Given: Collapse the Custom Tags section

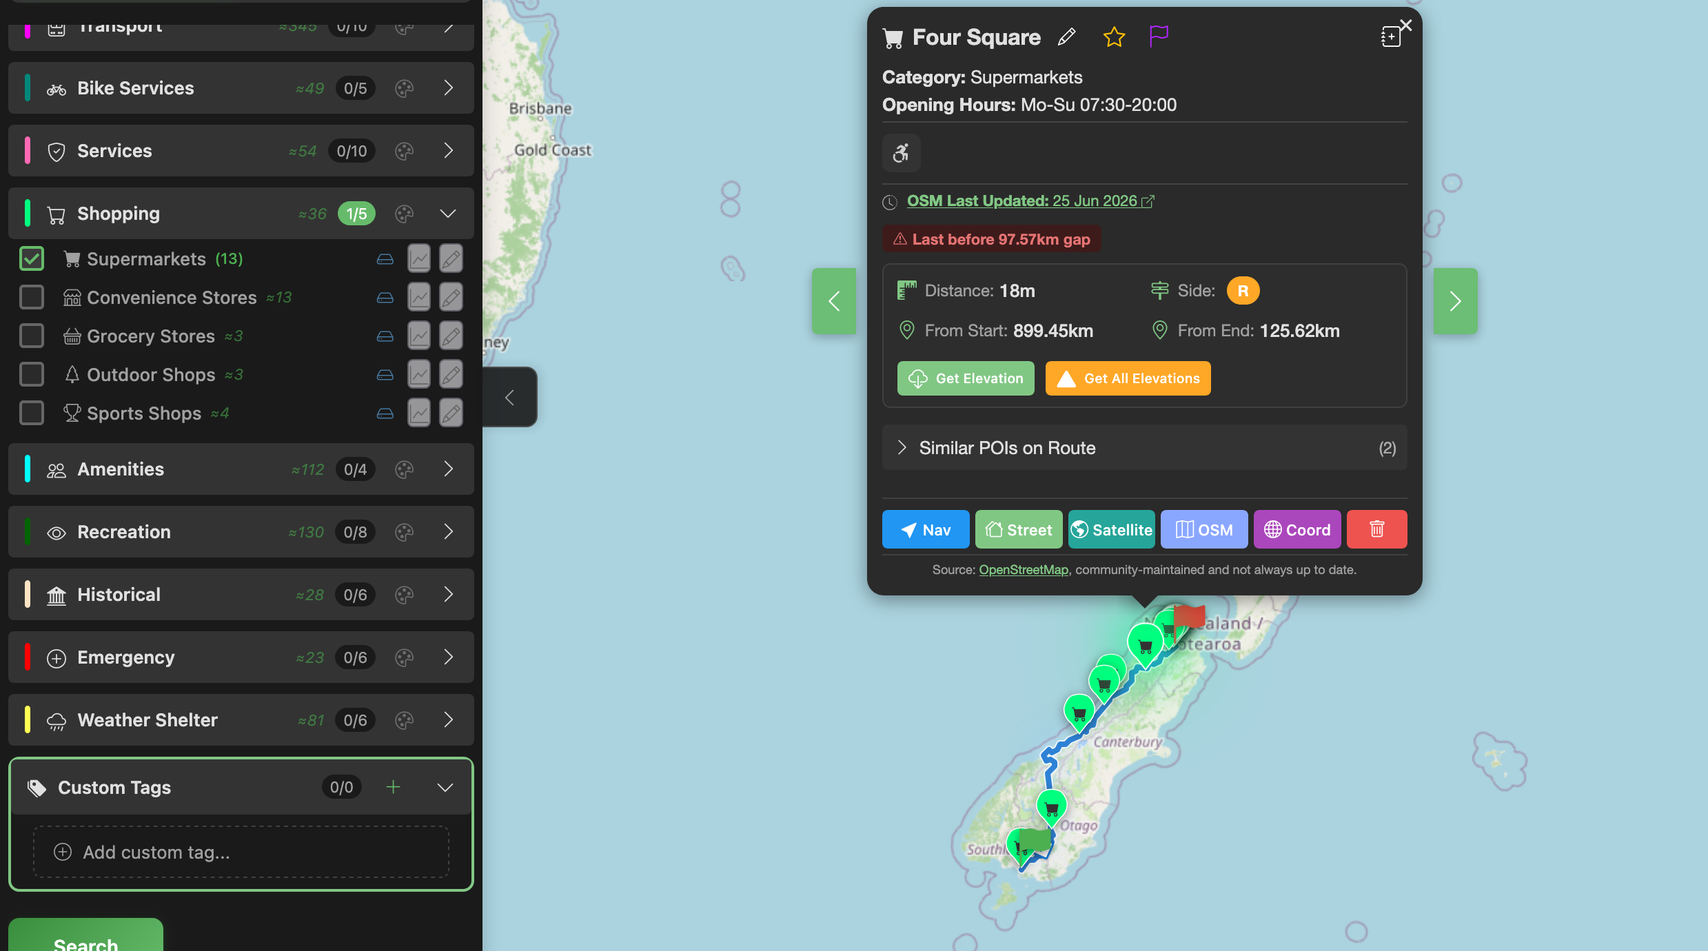Looking at the screenshot, I should click(445, 788).
